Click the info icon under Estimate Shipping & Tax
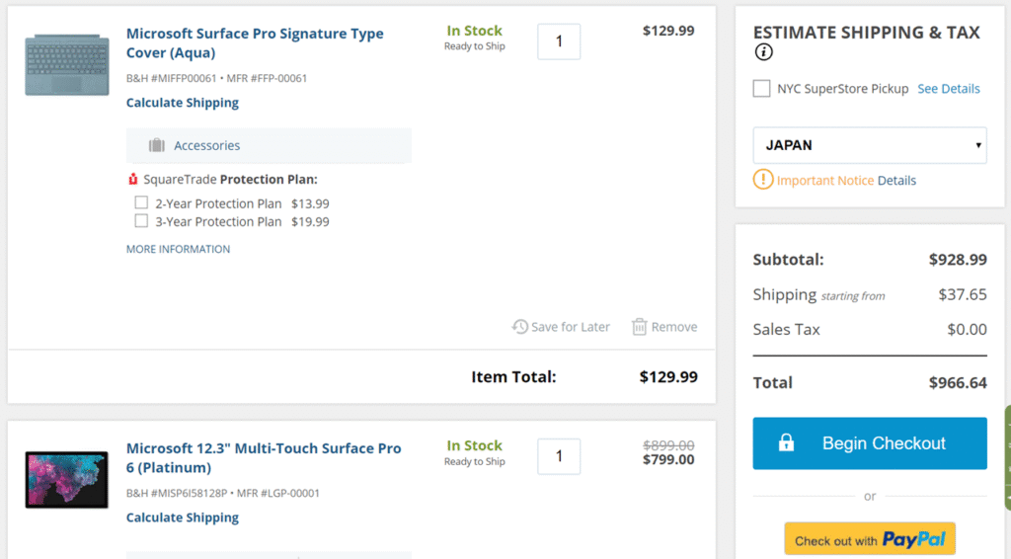Screen dimensions: 1011x559 763,52
